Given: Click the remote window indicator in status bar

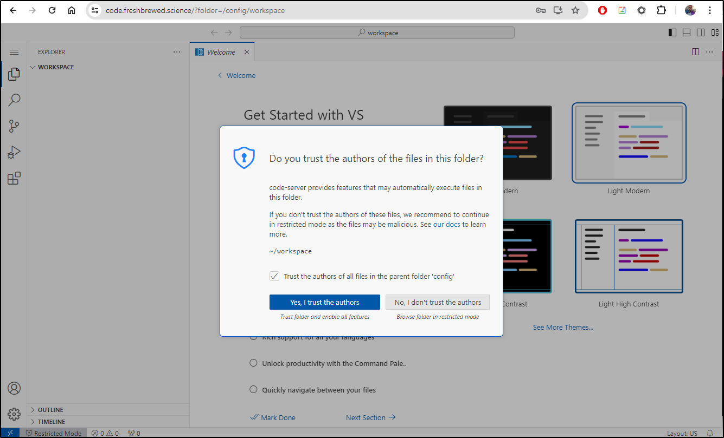Looking at the screenshot, I should [10, 433].
